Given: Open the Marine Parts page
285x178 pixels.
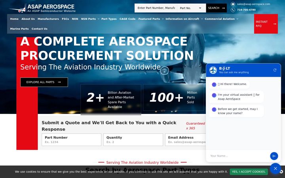Looking at the screenshot, I should (19, 29).
